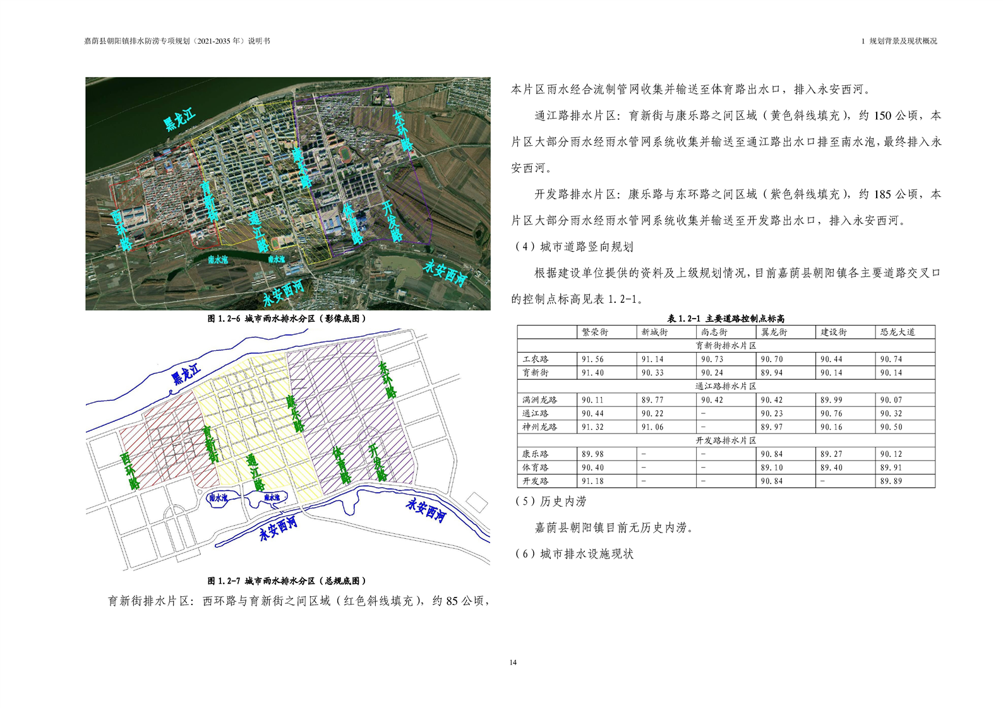
Task: Click the cell value 91.06
Action: (x=652, y=427)
